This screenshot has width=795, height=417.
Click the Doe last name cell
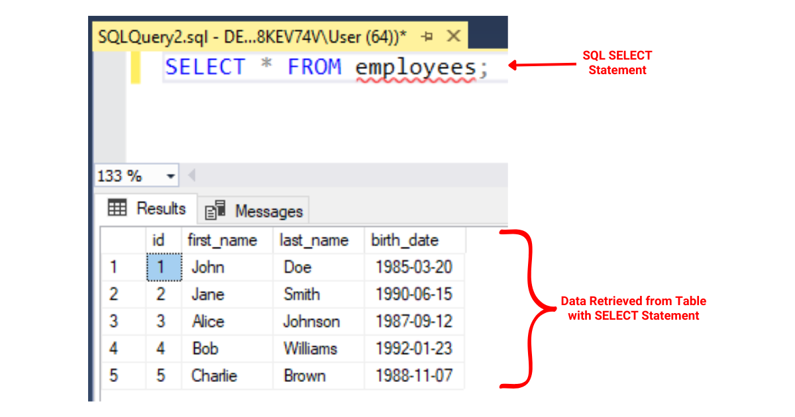319,267
